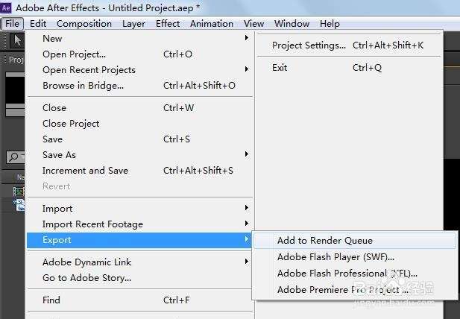Choose Adobe Flash Professional (XFL) export

pos(347,274)
